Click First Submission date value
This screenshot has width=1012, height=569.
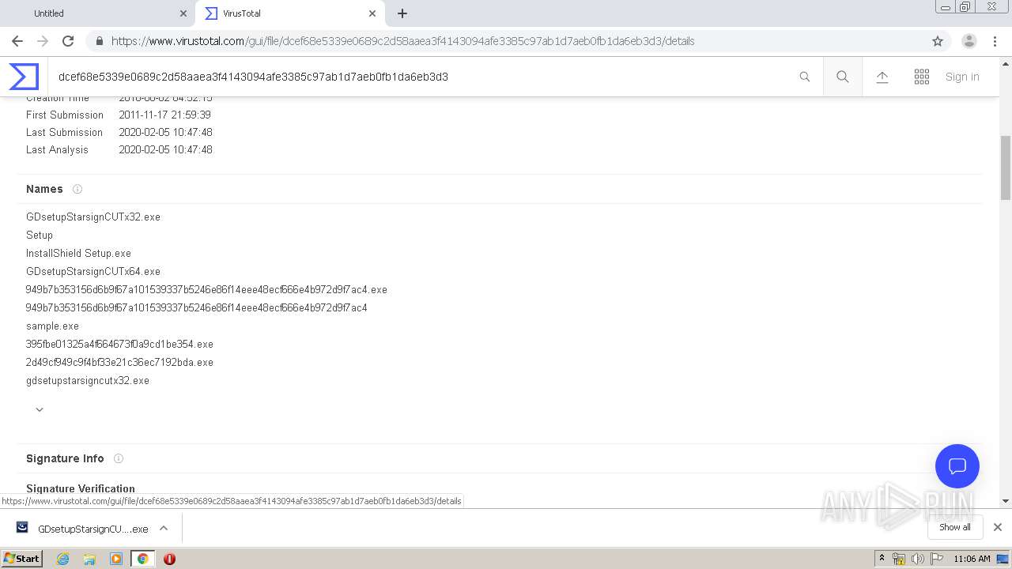pyautogui.click(x=164, y=115)
